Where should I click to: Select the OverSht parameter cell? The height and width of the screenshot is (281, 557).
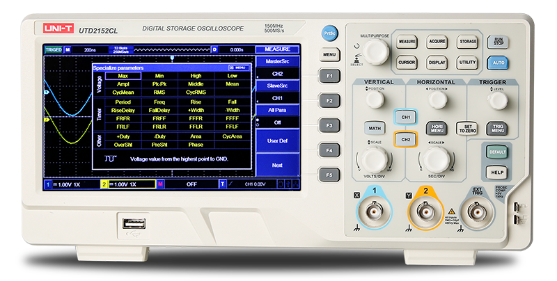123,145
